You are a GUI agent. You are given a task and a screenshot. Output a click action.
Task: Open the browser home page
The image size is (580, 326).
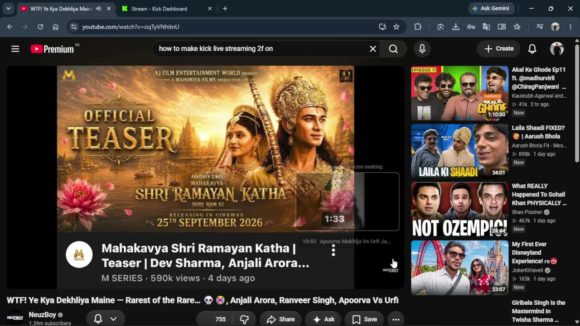(55, 27)
